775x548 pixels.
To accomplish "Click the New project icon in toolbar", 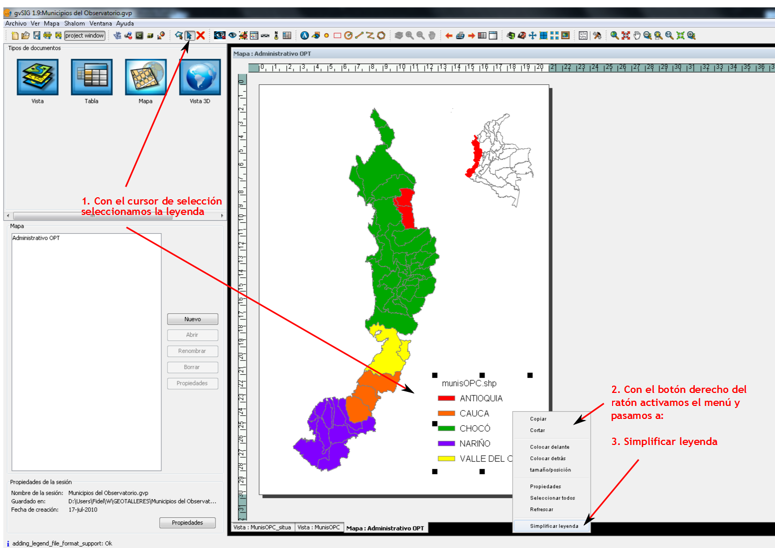I will point(15,35).
